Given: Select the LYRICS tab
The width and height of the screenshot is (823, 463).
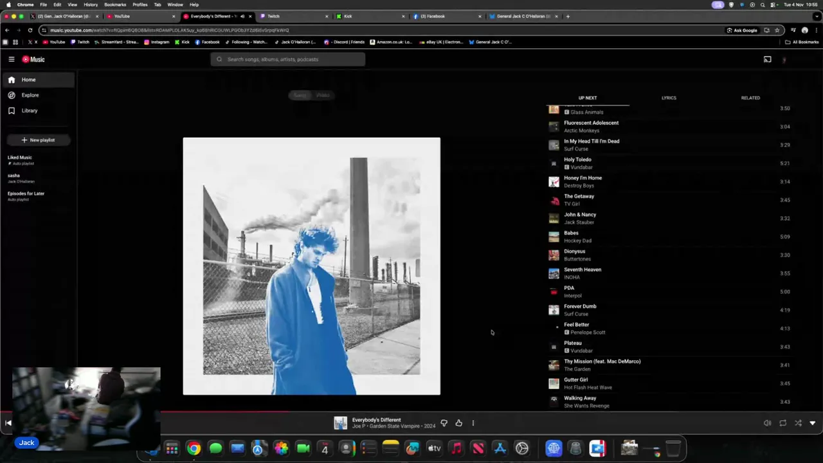Looking at the screenshot, I should 669,98.
